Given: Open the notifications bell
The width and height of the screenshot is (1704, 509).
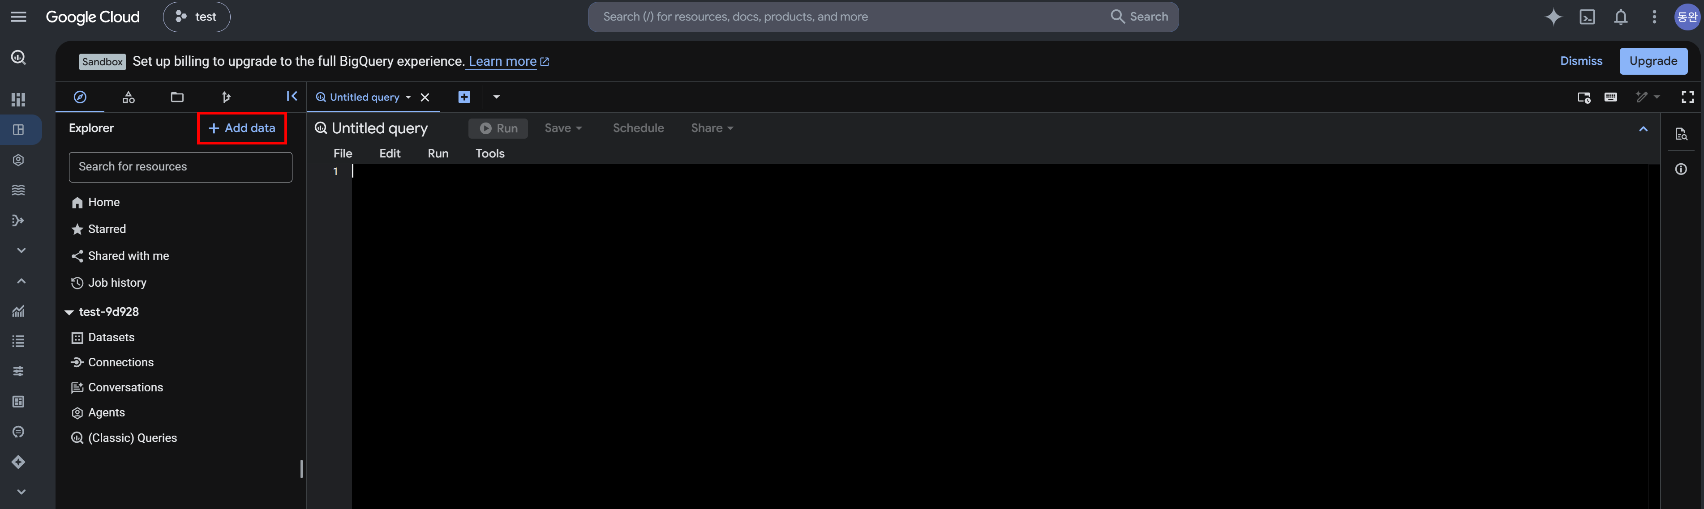Looking at the screenshot, I should [x=1621, y=17].
